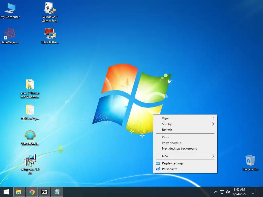Expand the New submenu
This screenshot has height=197, width=263.
pyautogui.click(x=185, y=156)
